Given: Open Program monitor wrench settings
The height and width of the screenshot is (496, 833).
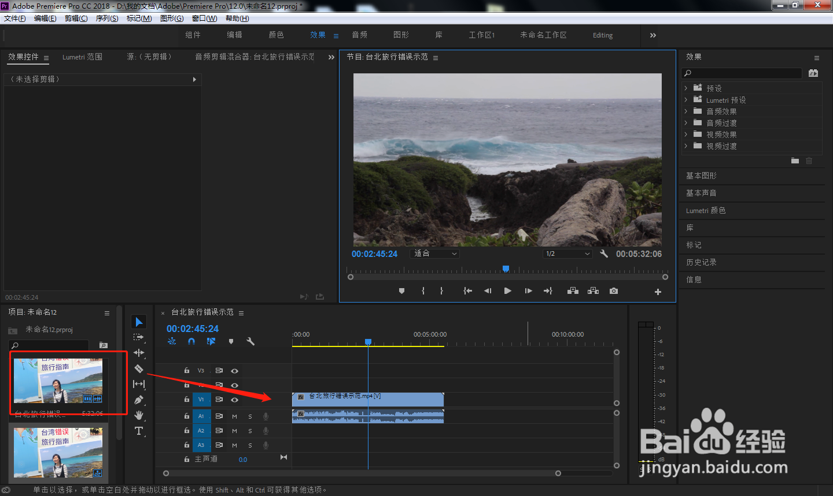Looking at the screenshot, I should click(x=604, y=253).
